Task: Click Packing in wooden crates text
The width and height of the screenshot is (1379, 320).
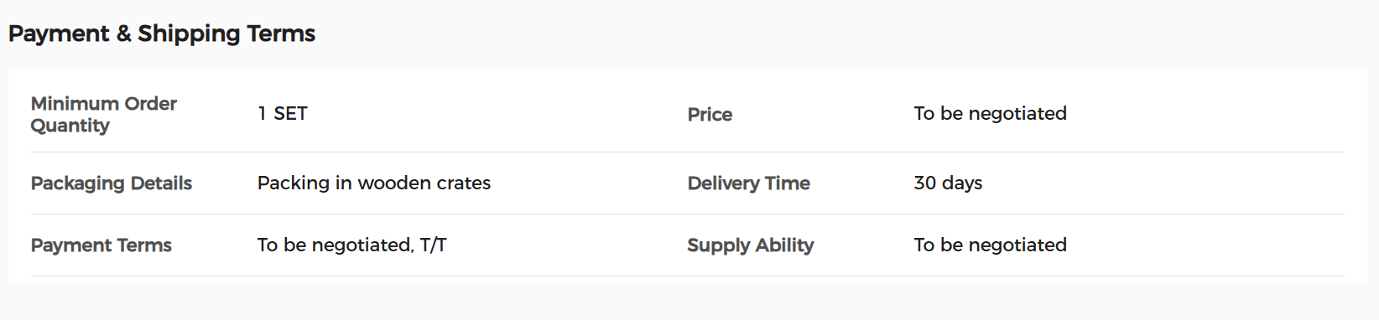Action: click(374, 183)
